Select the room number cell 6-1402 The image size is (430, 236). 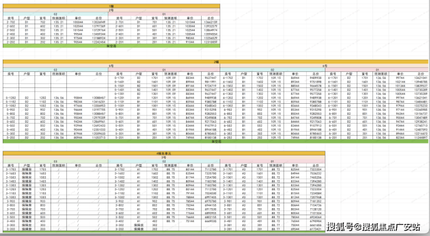pyautogui.click(x=228, y=90)
